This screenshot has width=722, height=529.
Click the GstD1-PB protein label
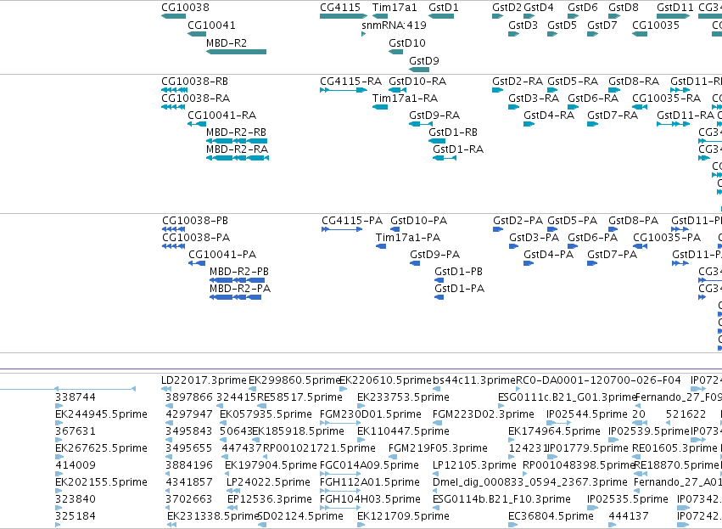(459, 272)
